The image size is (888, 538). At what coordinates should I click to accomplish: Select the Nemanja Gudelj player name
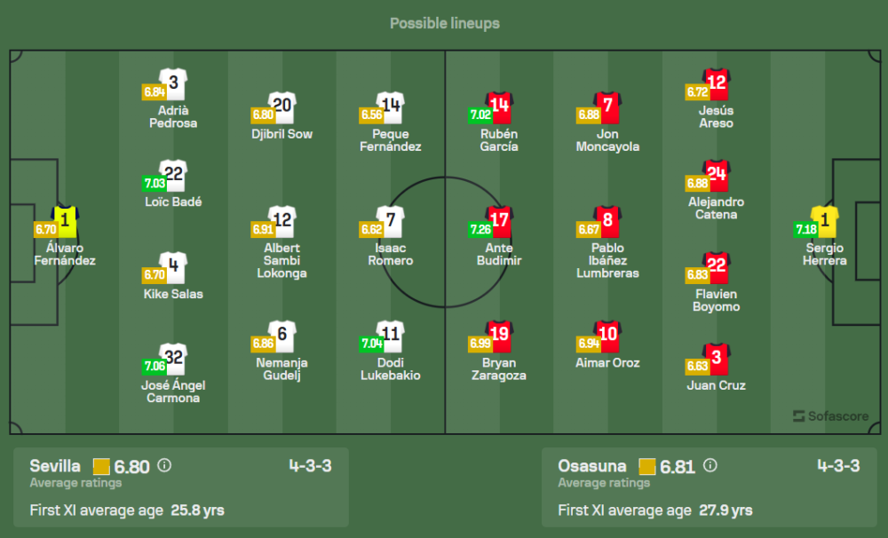tap(282, 369)
